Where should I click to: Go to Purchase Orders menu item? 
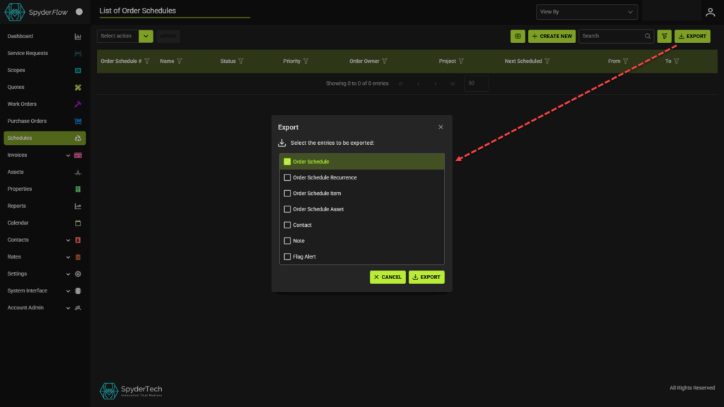(27, 122)
